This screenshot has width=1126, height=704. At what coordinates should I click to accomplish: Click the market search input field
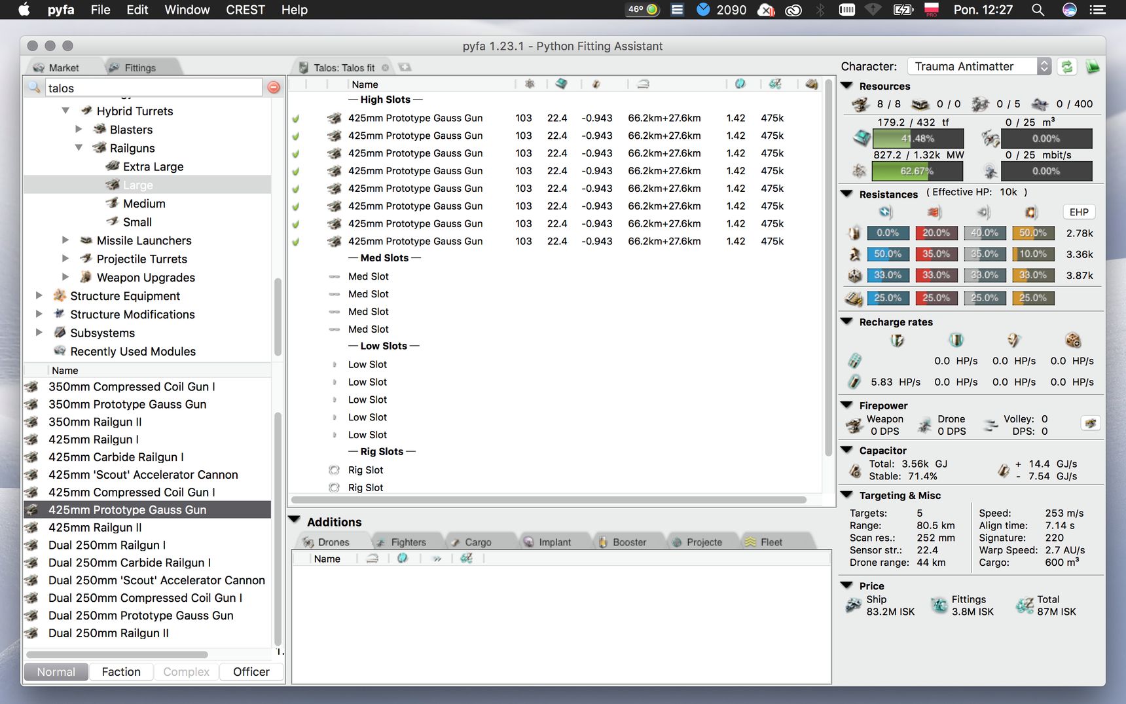point(154,88)
